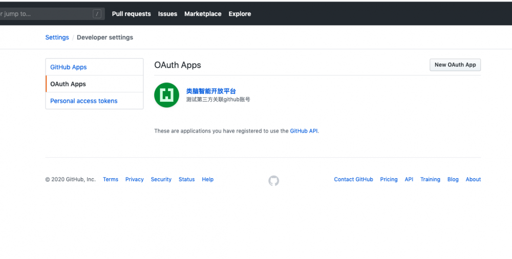Open the Pricing footer link
This screenshot has width=512, height=259.
[389, 180]
